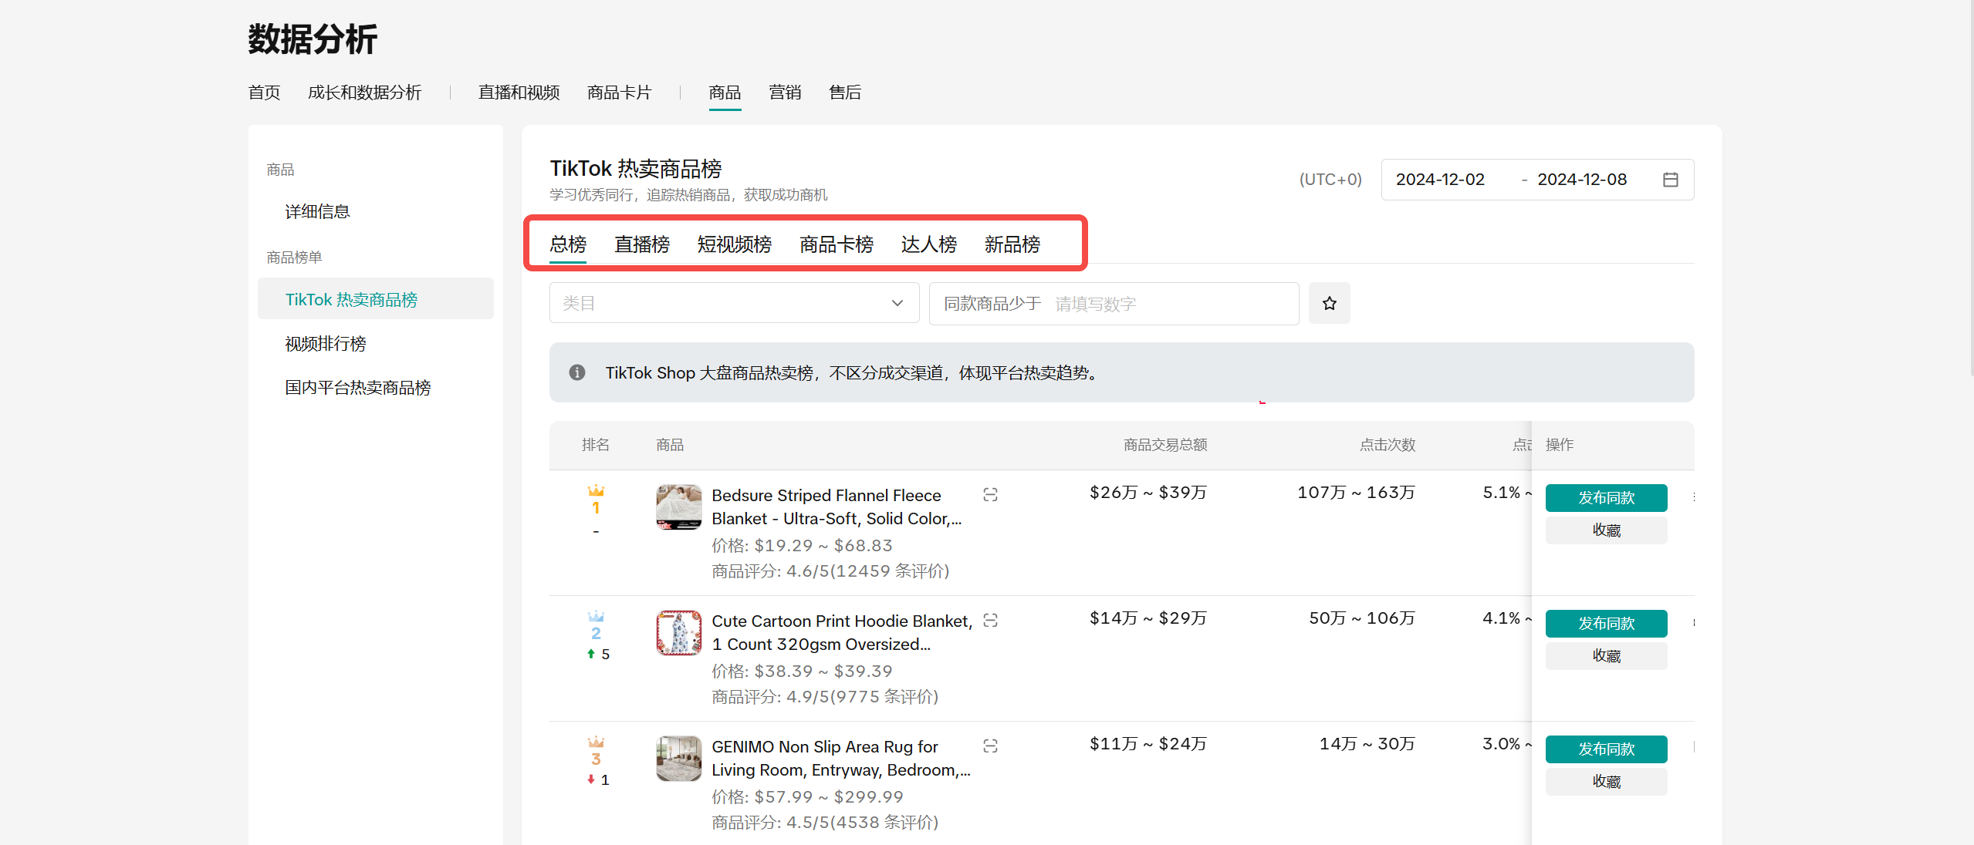Viewport: 1974px width, 845px height.
Task: Open 国内平台热卖商品榜 in the sidebar
Action: [357, 388]
